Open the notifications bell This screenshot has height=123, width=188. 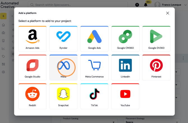tap(146, 5)
